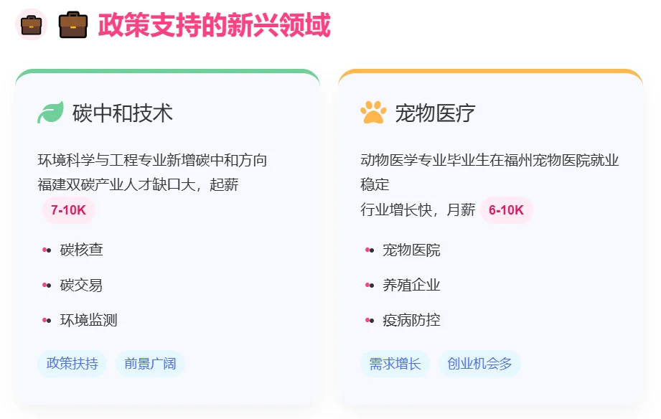The width and height of the screenshot is (661, 419).
Task: Click the 6-10K salary badge
Action: pos(506,210)
